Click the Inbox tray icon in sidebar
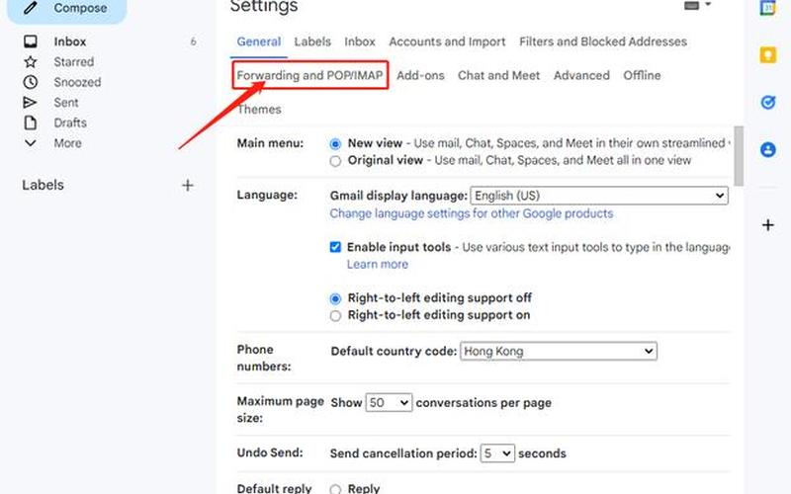 coord(31,41)
